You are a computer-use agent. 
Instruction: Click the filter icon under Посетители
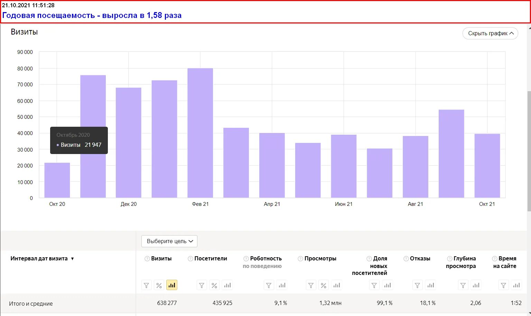click(x=202, y=285)
